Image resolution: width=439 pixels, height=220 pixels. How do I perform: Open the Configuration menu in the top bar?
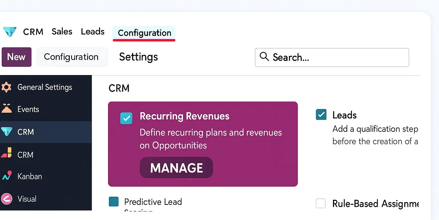tap(144, 33)
